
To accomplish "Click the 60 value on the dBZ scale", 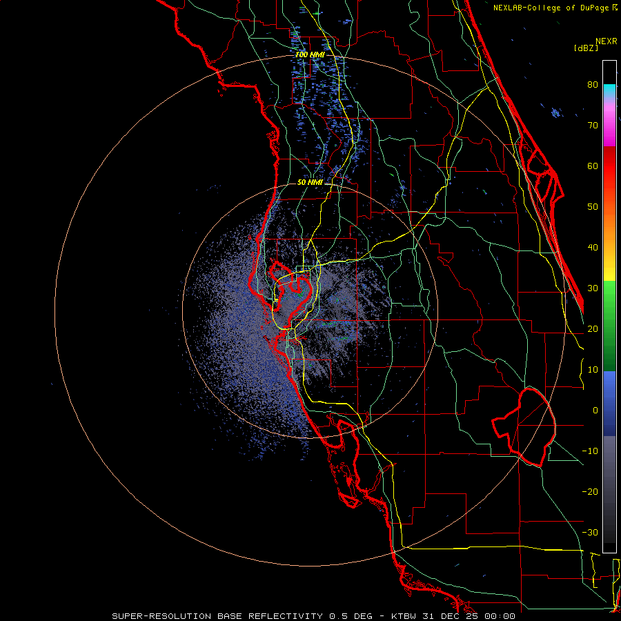I will 593,166.
